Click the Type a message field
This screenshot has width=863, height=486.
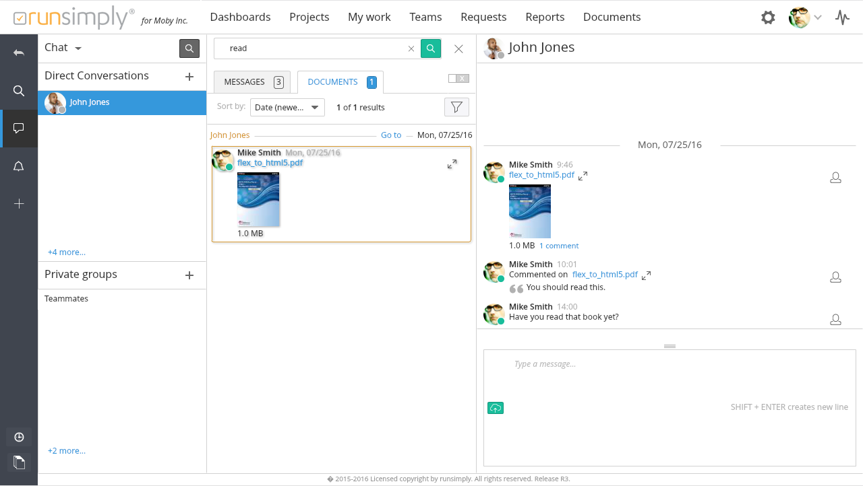(x=669, y=364)
